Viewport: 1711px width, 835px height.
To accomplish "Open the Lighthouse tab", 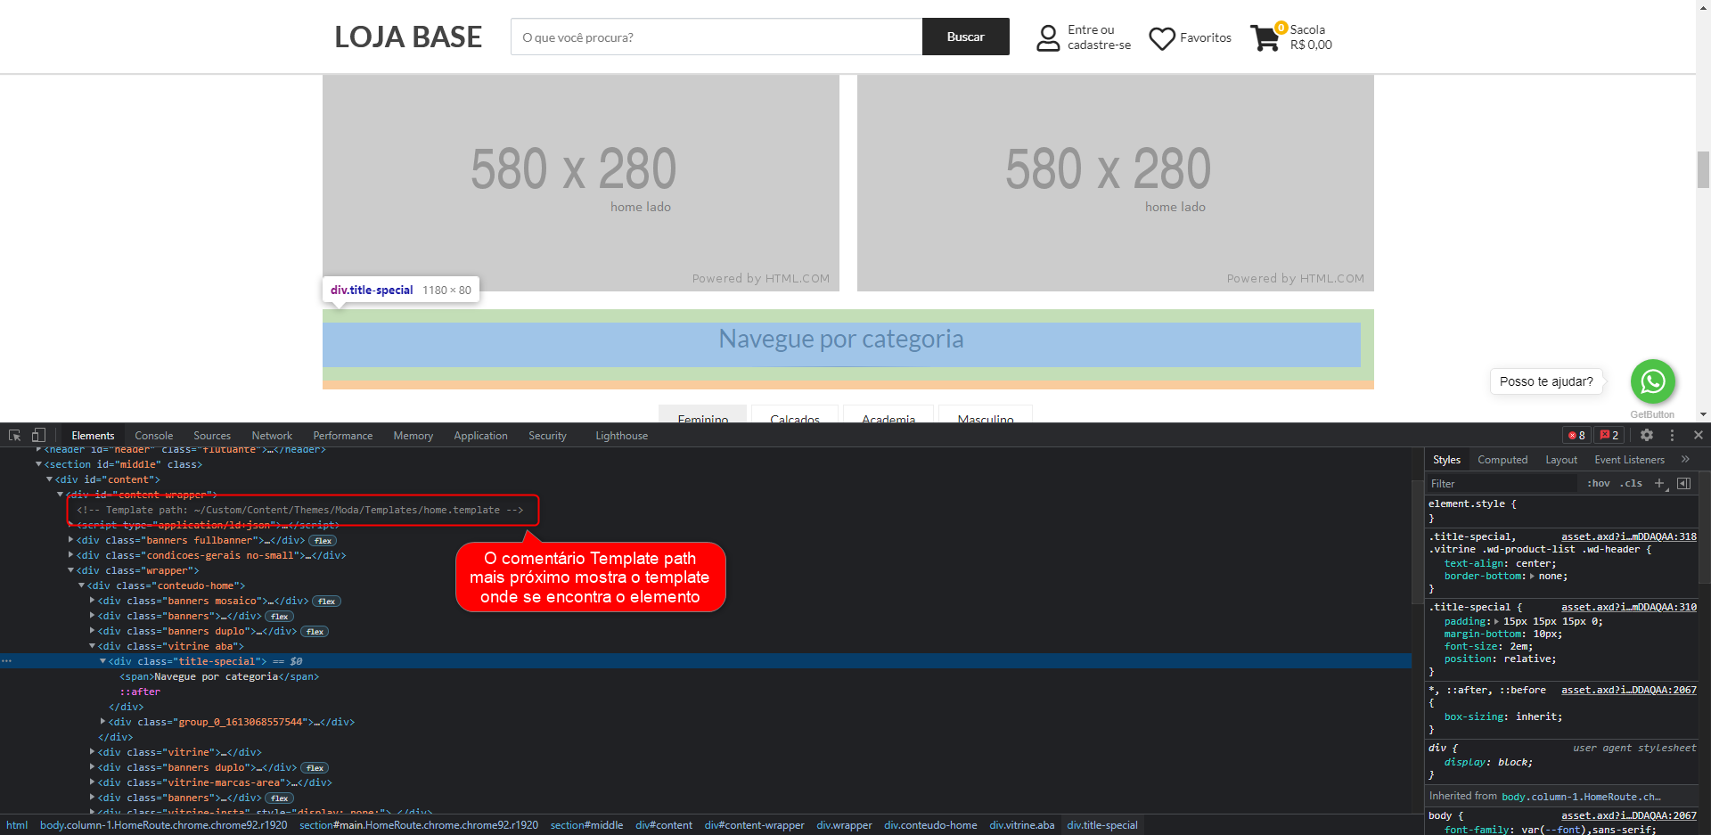I will 622,436.
